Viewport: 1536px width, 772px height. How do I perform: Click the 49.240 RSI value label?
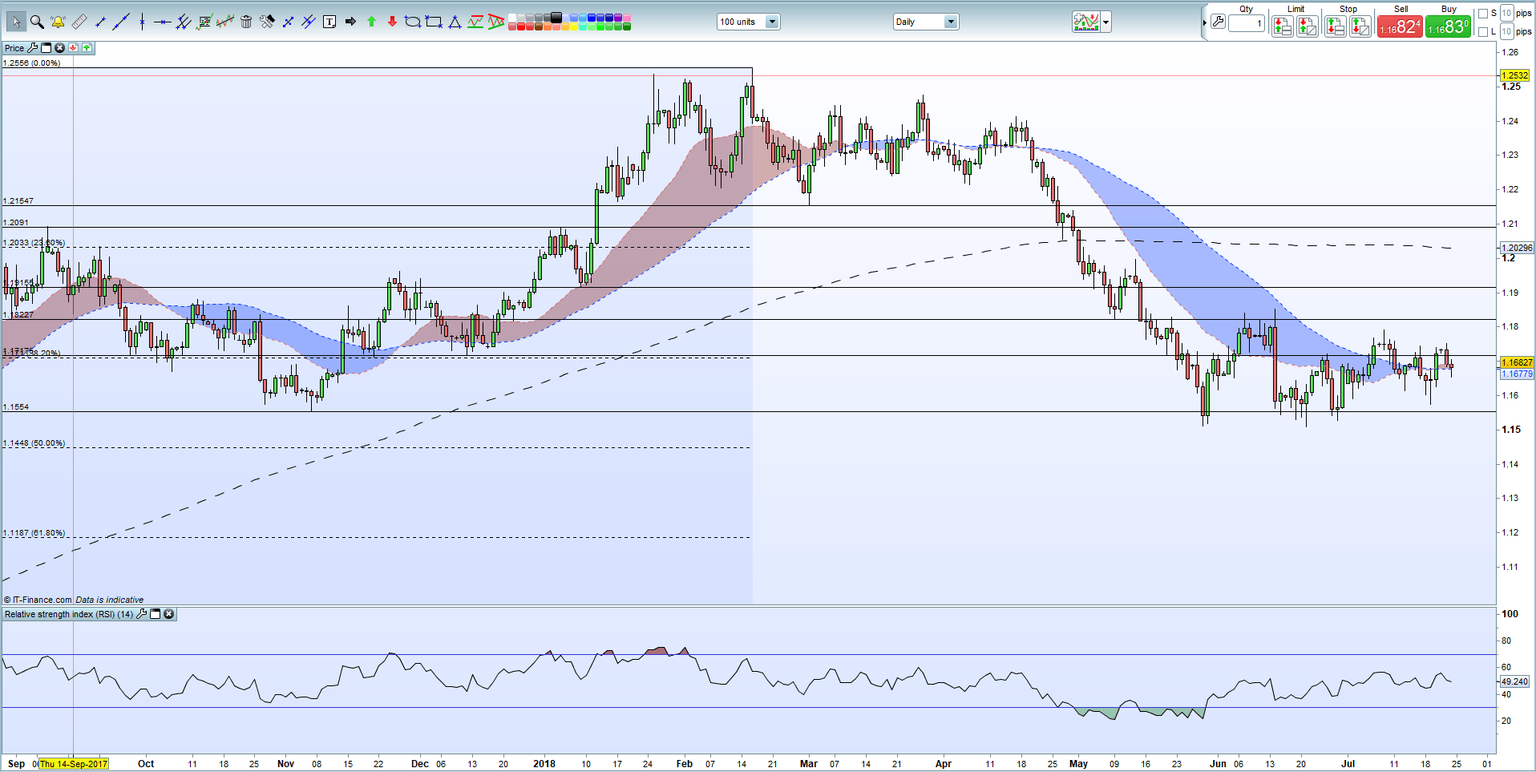tap(1514, 681)
